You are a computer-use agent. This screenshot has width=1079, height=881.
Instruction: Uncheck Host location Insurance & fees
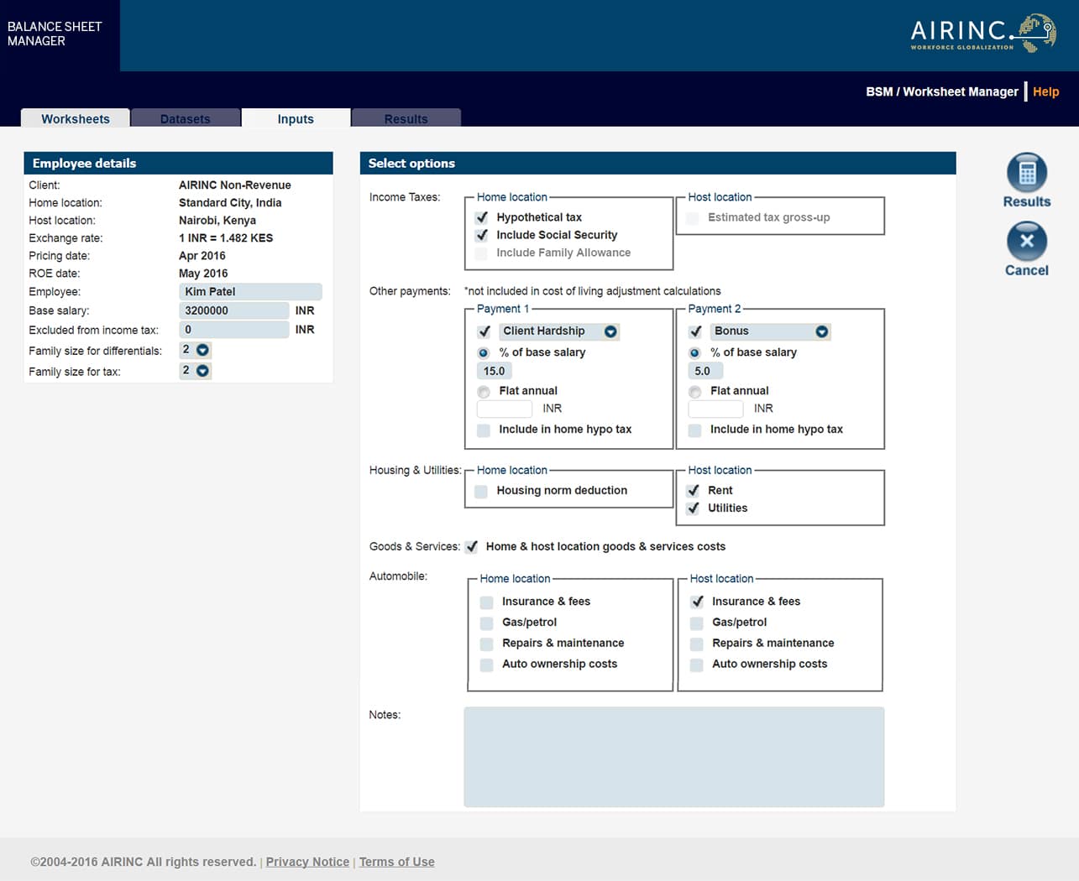(697, 602)
